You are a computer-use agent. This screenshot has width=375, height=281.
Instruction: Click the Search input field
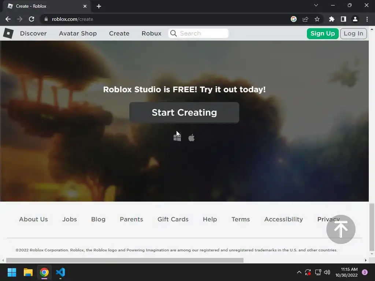pyautogui.click(x=198, y=33)
